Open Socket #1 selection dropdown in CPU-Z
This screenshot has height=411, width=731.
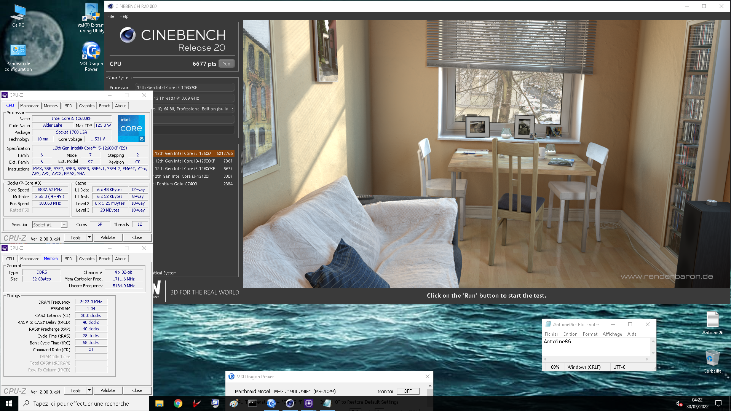coord(49,225)
